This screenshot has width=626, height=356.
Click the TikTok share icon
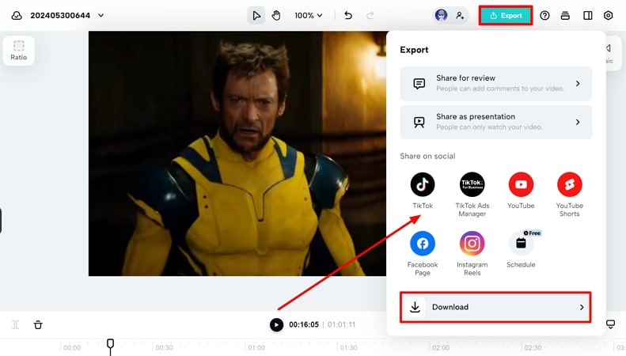[x=423, y=185]
